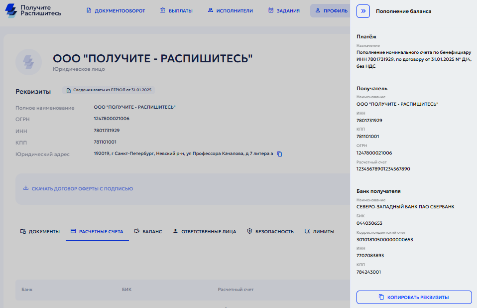
Task: Click the Задания calendar icon
Action: tap(271, 10)
